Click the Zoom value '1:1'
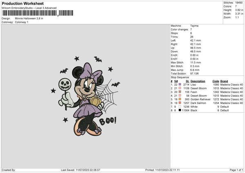This screenshot has height=173, width=245. (237, 17)
